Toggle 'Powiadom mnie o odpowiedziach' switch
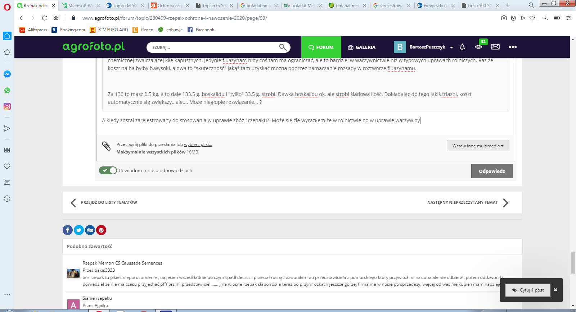 coord(108,170)
